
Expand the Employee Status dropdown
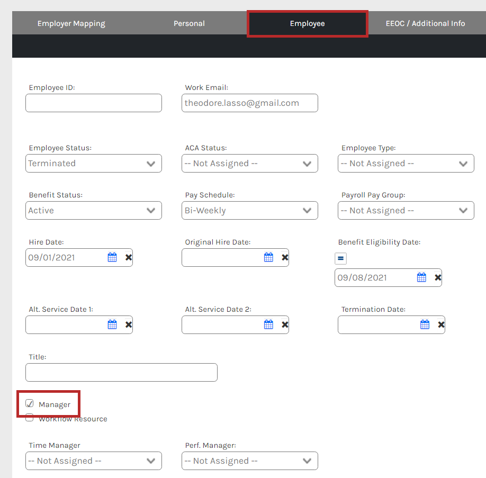[94, 164]
